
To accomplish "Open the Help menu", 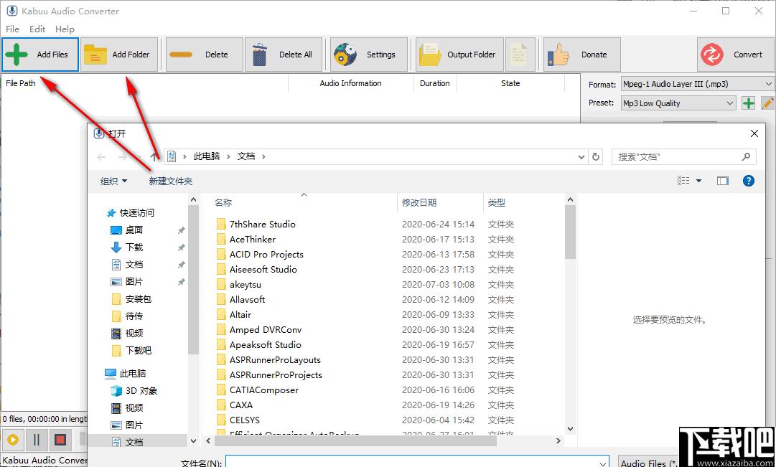I will pos(65,29).
